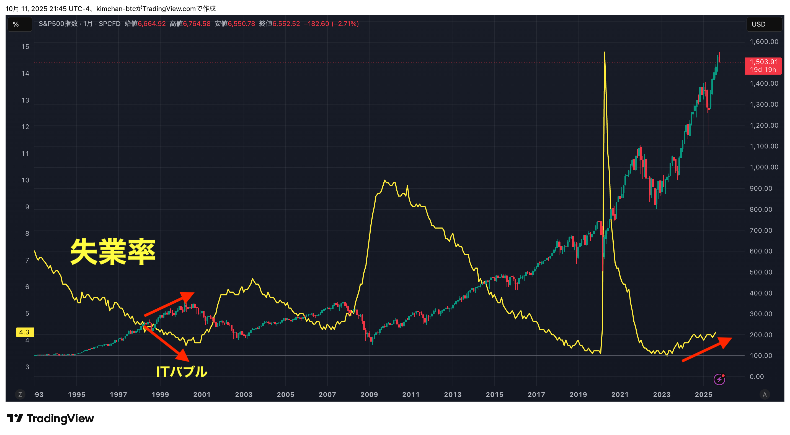Image resolution: width=790 pixels, height=435 pixels.
Task: Open the USD currency selector
Action: [x=764, y=24]
